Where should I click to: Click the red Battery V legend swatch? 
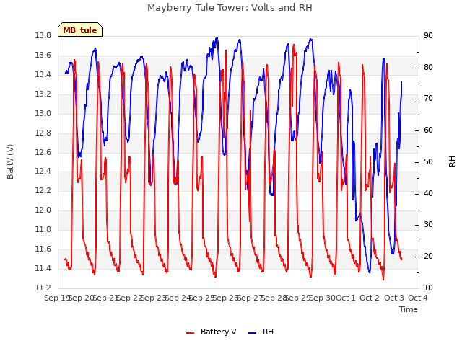(191, 333)
